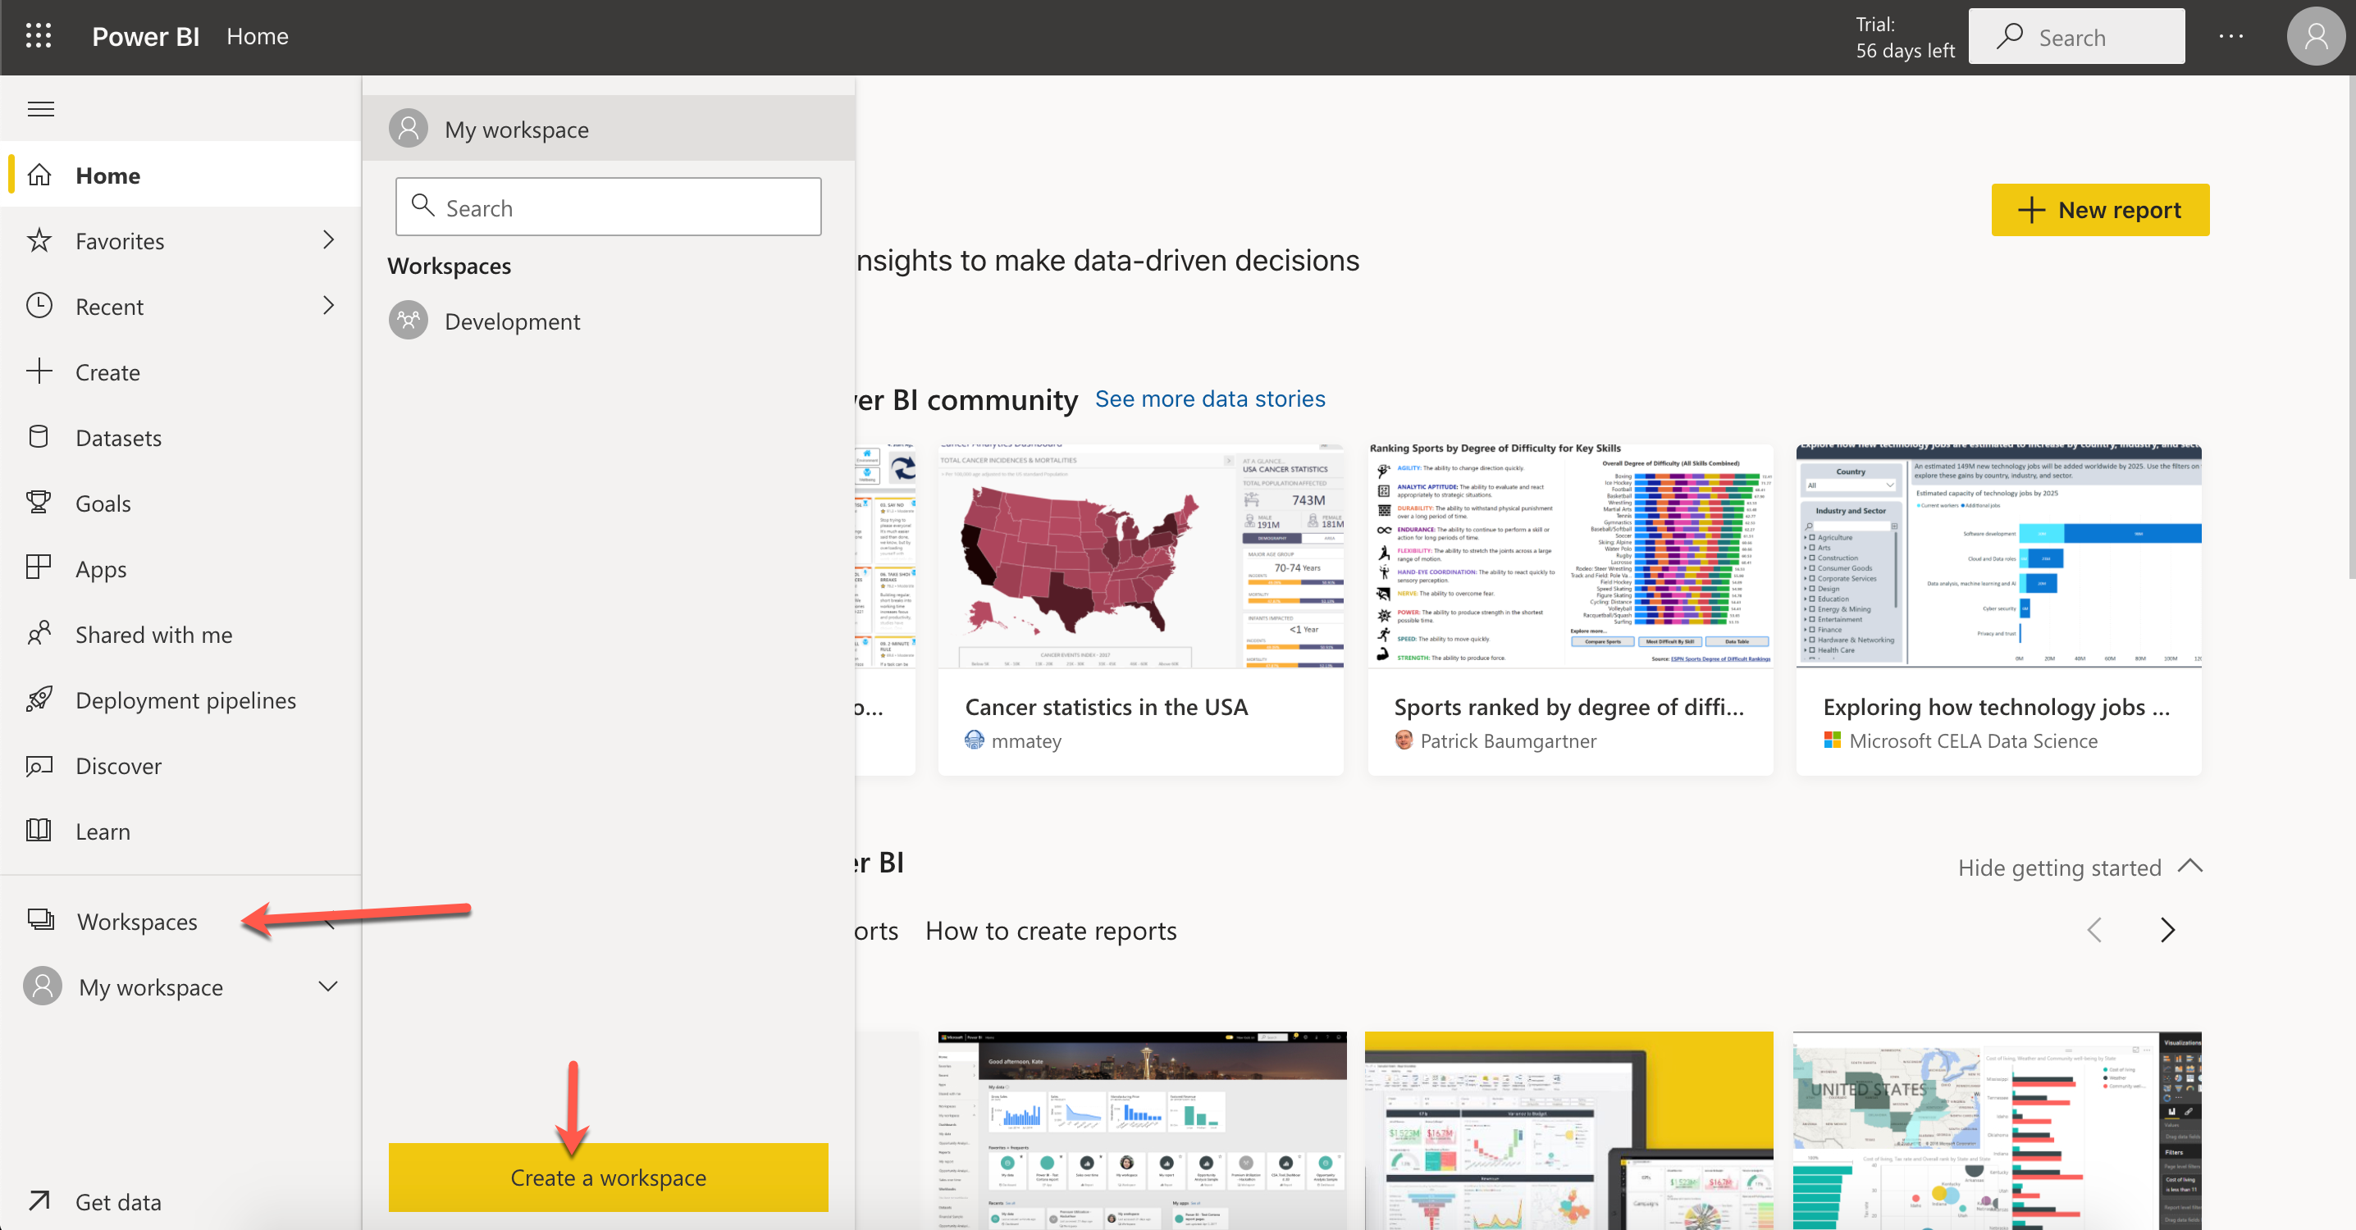Click the Home icon in sidebar
The height and width of the screenshot is (1230, 2356).
(x=42, y=175)
